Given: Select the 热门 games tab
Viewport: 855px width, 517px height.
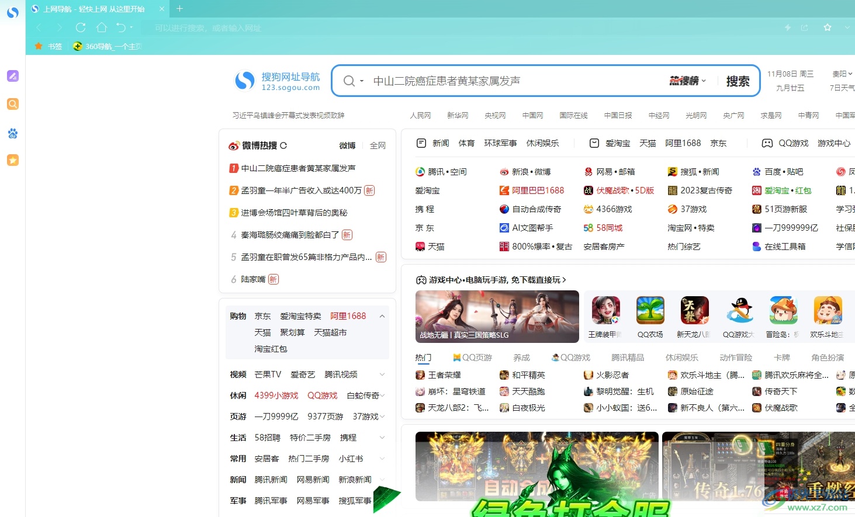Looking at the screenshot, I should 423,358.
